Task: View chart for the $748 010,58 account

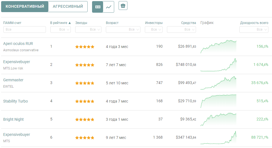Action: (218, 65)
